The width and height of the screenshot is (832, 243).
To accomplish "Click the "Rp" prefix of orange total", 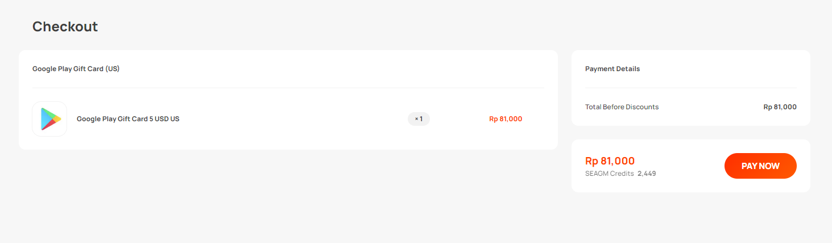I will coord(591,161).
